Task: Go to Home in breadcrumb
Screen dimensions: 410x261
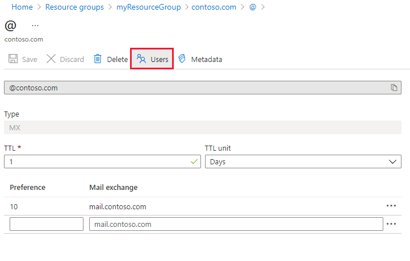Action: 22,7
